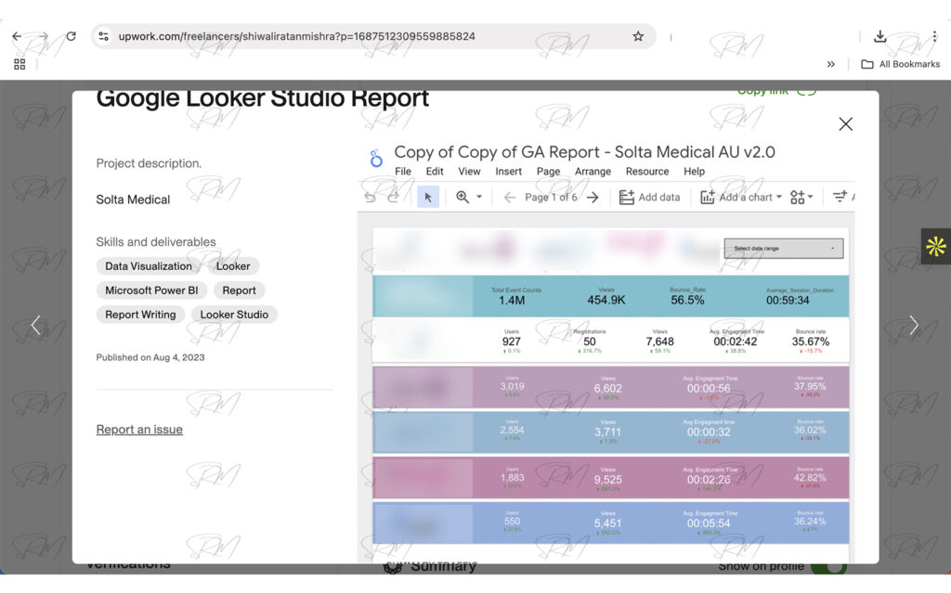Click the Report an issue link
The image size is (951, 593).
(x=139, y=430)
